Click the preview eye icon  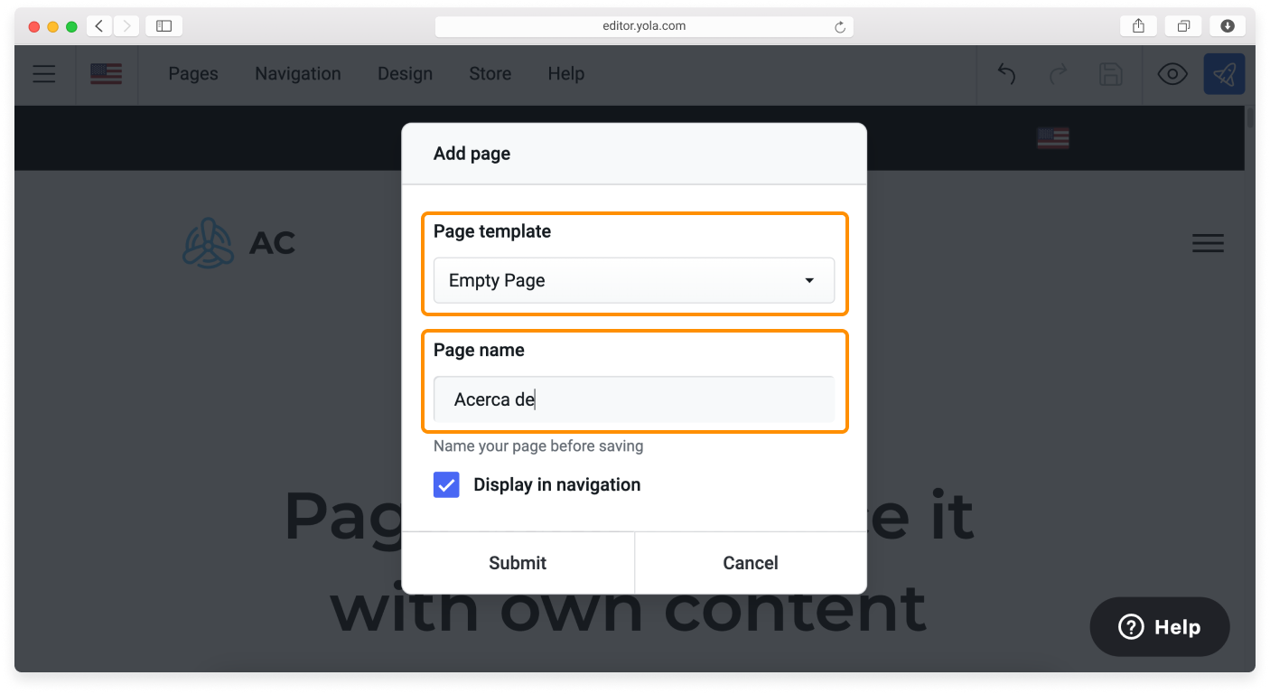click(1172, 74)
